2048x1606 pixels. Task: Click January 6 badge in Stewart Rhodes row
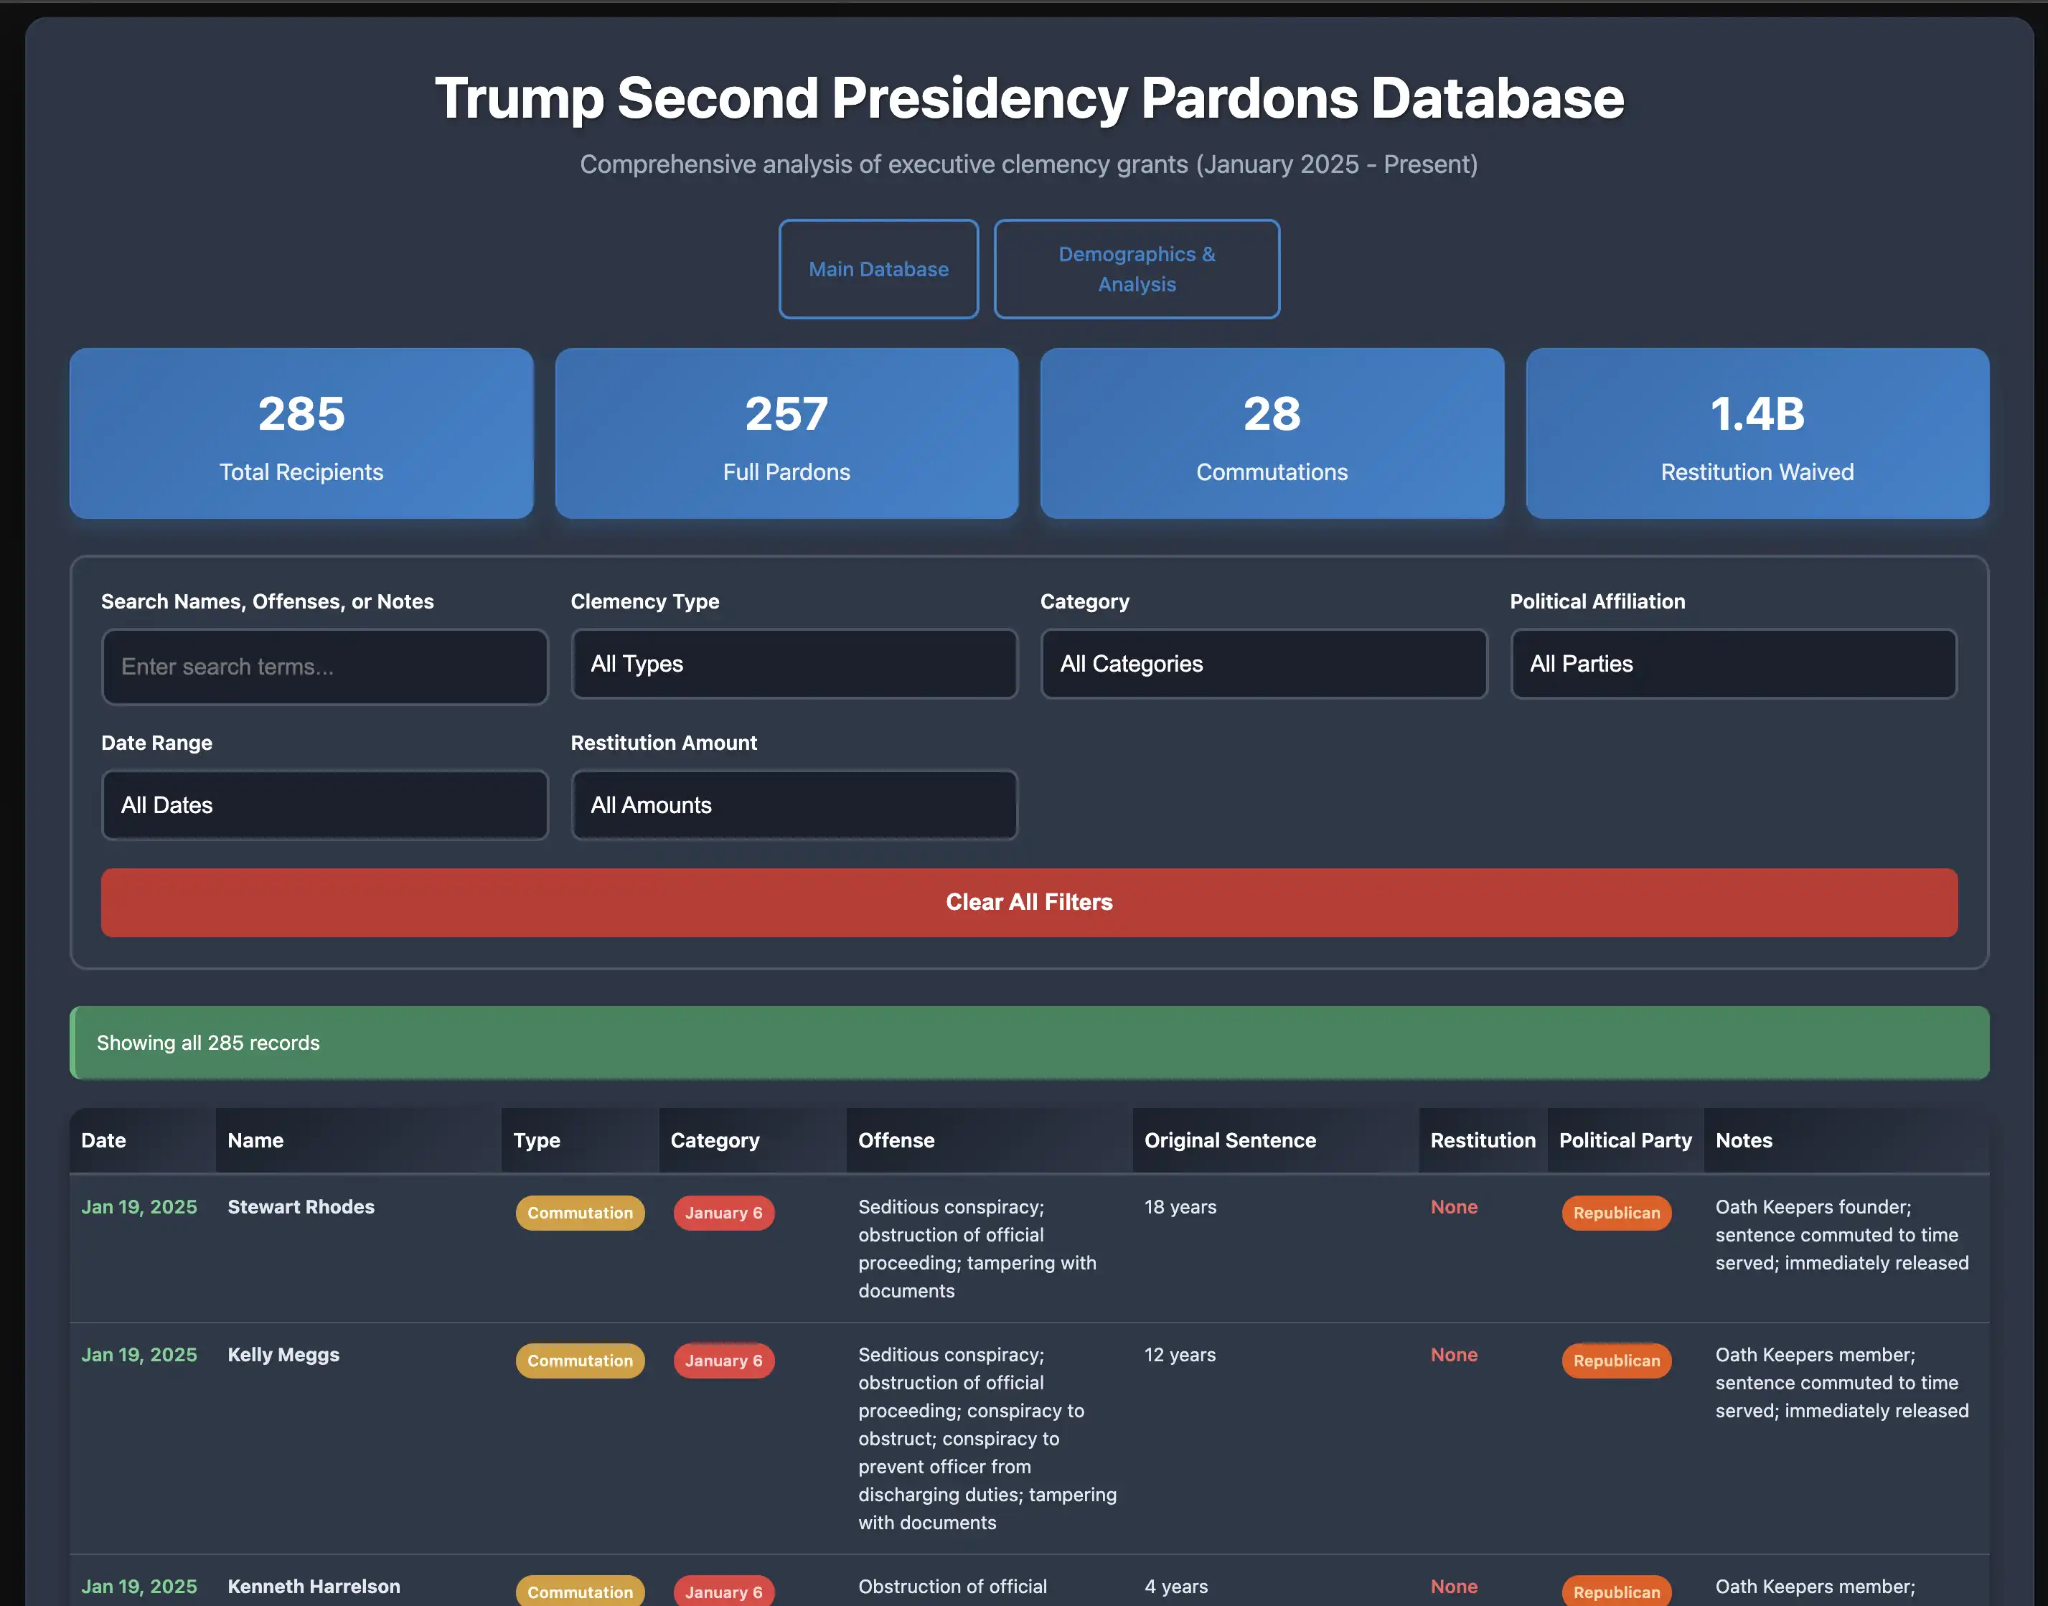(723, 1213)
